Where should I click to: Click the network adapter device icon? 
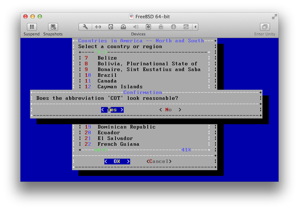point(98,27)
